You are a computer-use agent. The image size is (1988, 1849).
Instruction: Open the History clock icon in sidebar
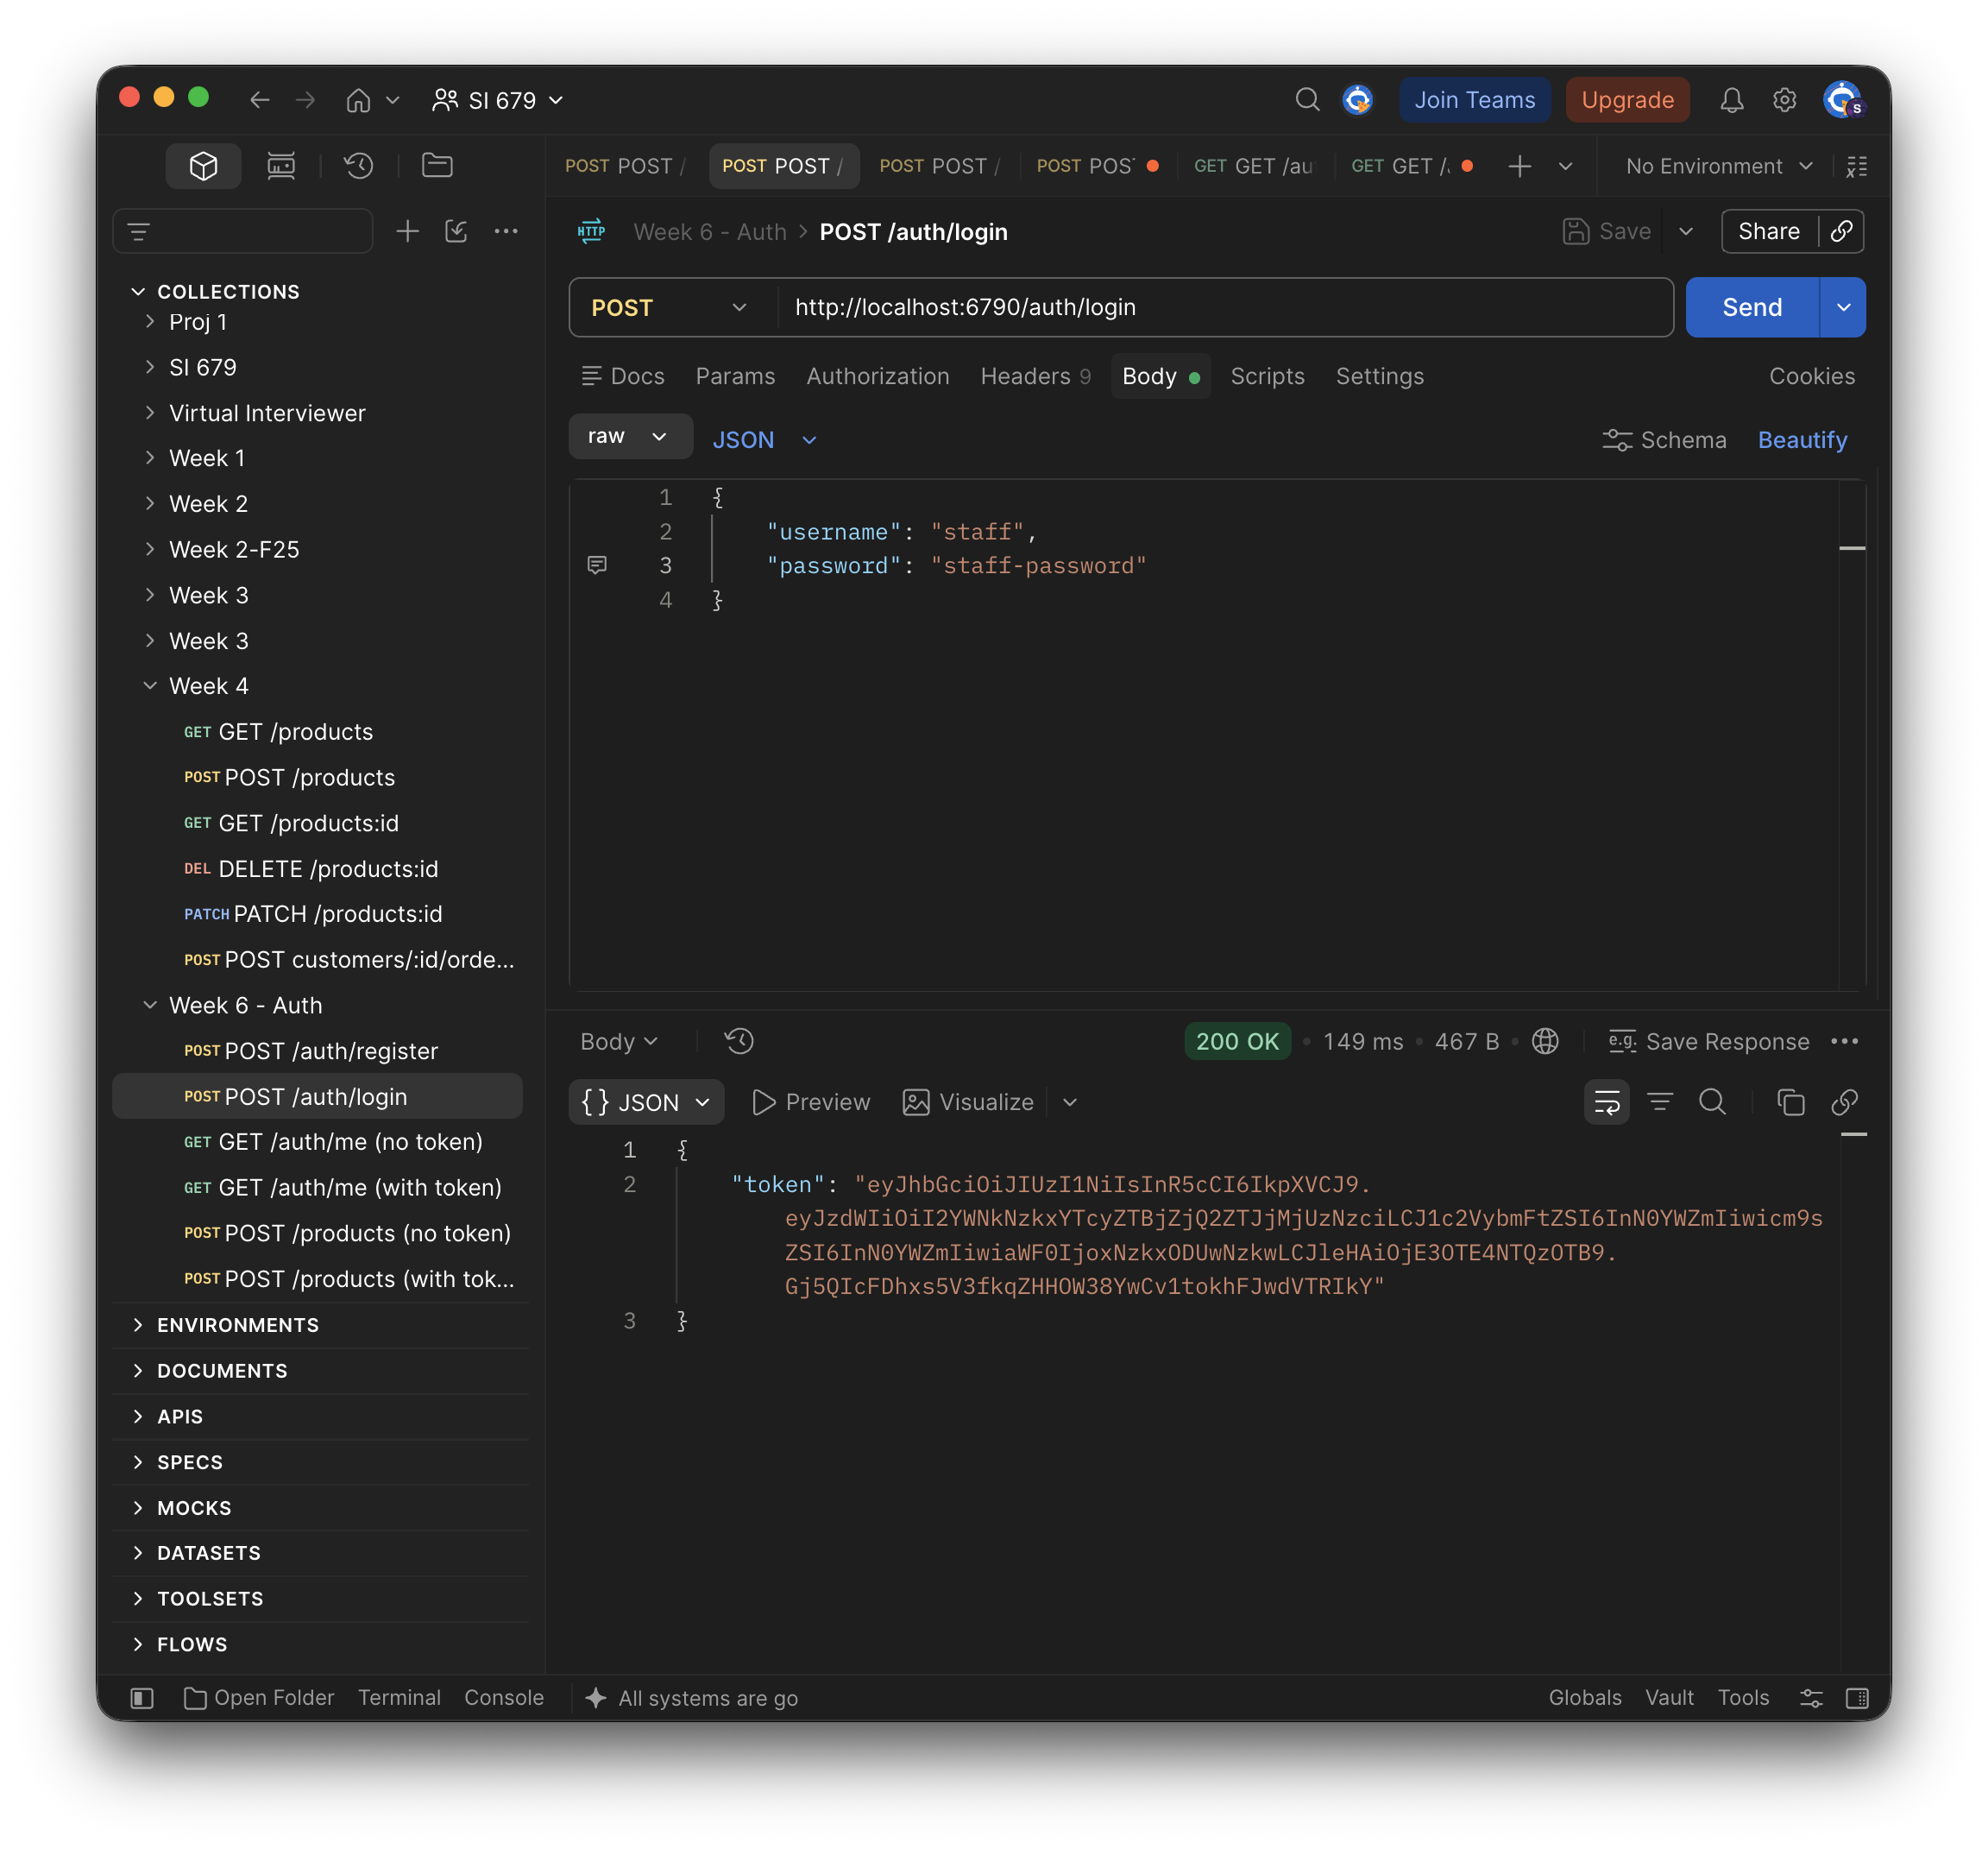(359, 166)
